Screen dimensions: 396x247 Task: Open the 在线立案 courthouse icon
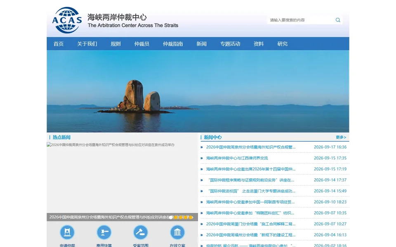point(177,232)
